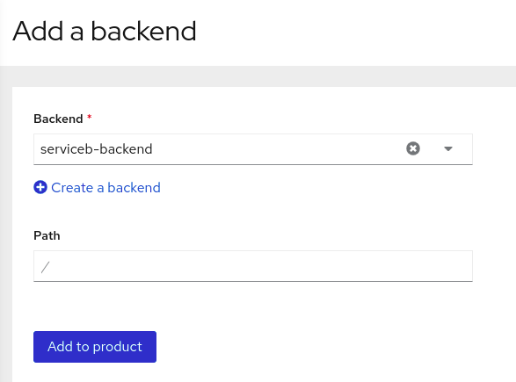This screenshot has height=382, width=516.
Task: Click the word "backend" in the Create link
Action: pos(134,187)
